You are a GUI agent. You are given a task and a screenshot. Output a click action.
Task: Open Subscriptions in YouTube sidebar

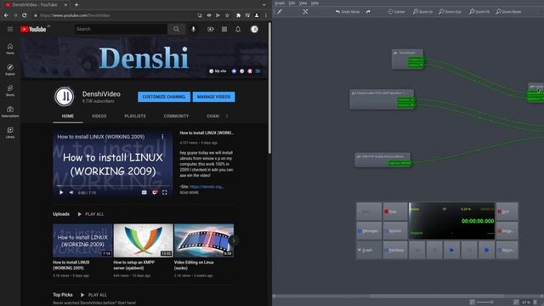(x=10, y=111)
